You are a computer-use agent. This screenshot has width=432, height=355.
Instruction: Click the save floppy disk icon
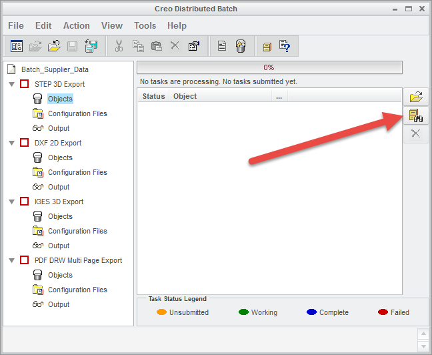72,46
